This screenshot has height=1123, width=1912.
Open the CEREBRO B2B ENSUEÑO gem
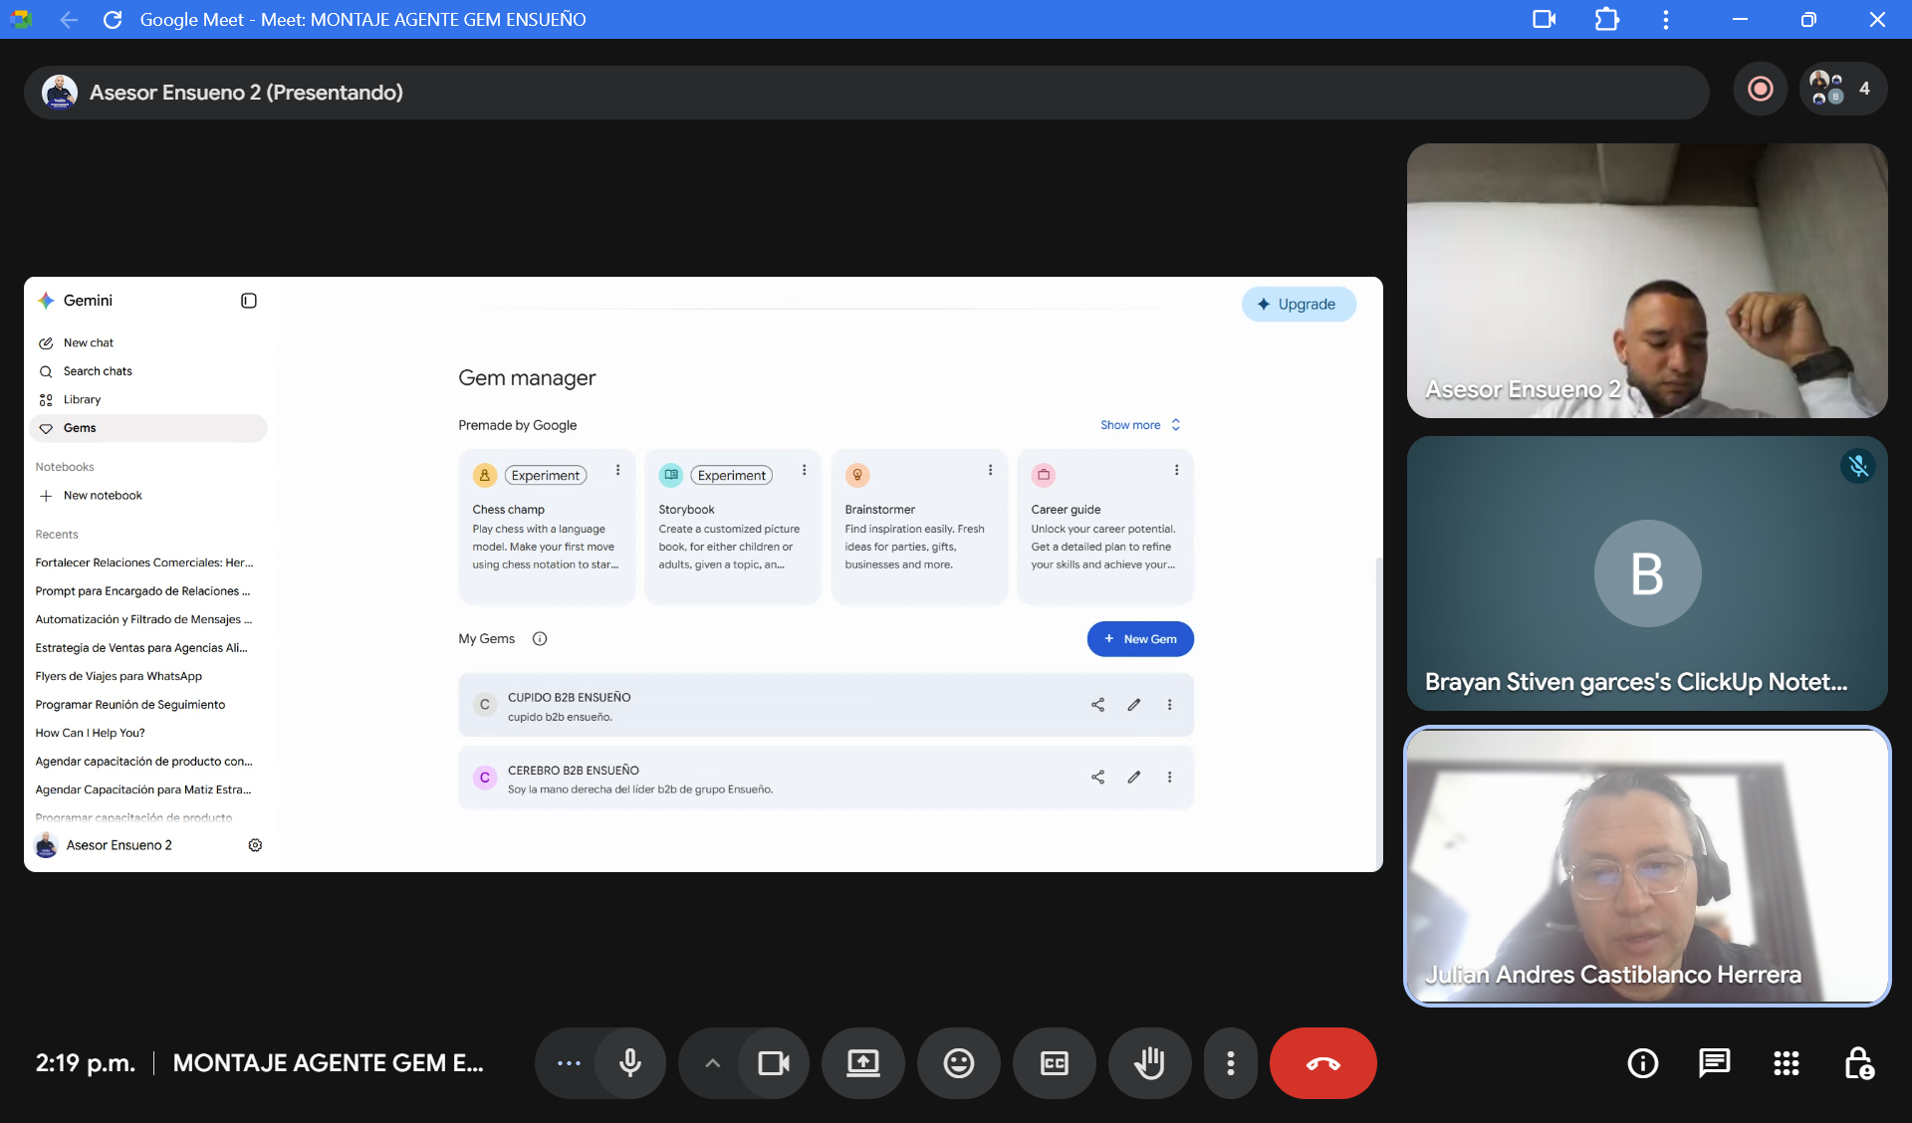pyautogui.click(x=826, y=778)
